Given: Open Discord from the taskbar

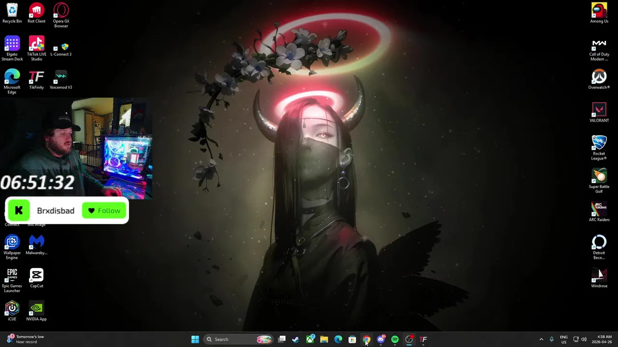Looking at the screenshot, I should pos(381,339).
